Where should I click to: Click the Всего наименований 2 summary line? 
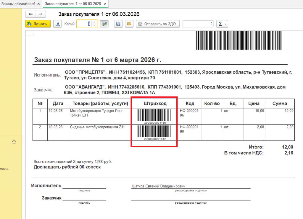pos(73,161)
